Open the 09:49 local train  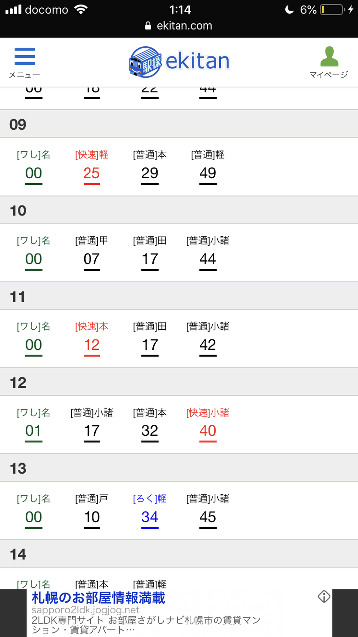point(208,173)
